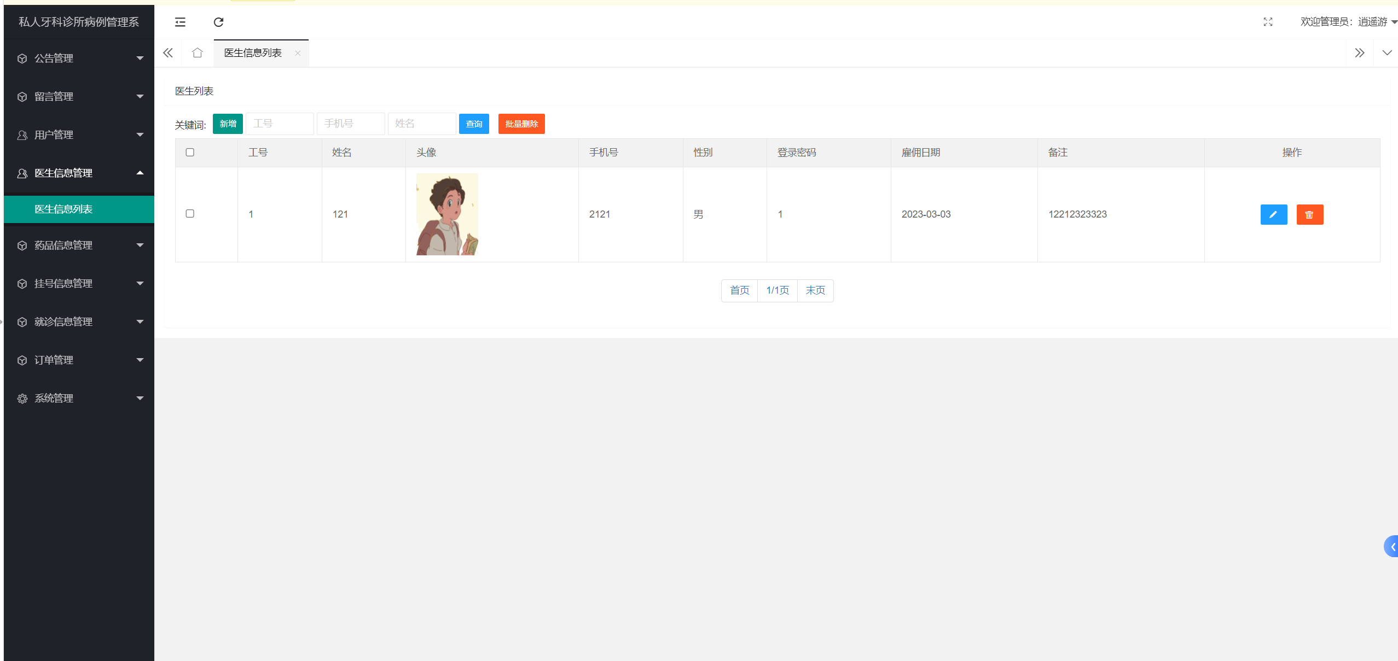The width and height of the screenshot is (1398, 661).
Task: Open the admin user dropdown 逍遥游
Action: click(1348, 22)
